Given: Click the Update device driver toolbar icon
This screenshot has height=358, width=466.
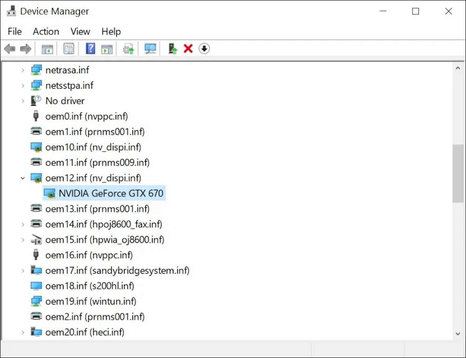Looking at the screenshot, I should (x=173, y=49).
